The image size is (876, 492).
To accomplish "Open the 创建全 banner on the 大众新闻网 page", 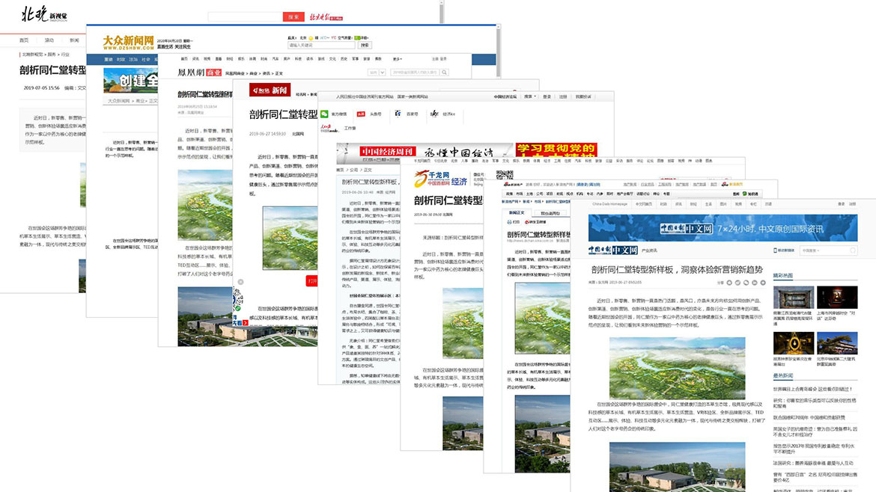I will [x=131, y=80].
